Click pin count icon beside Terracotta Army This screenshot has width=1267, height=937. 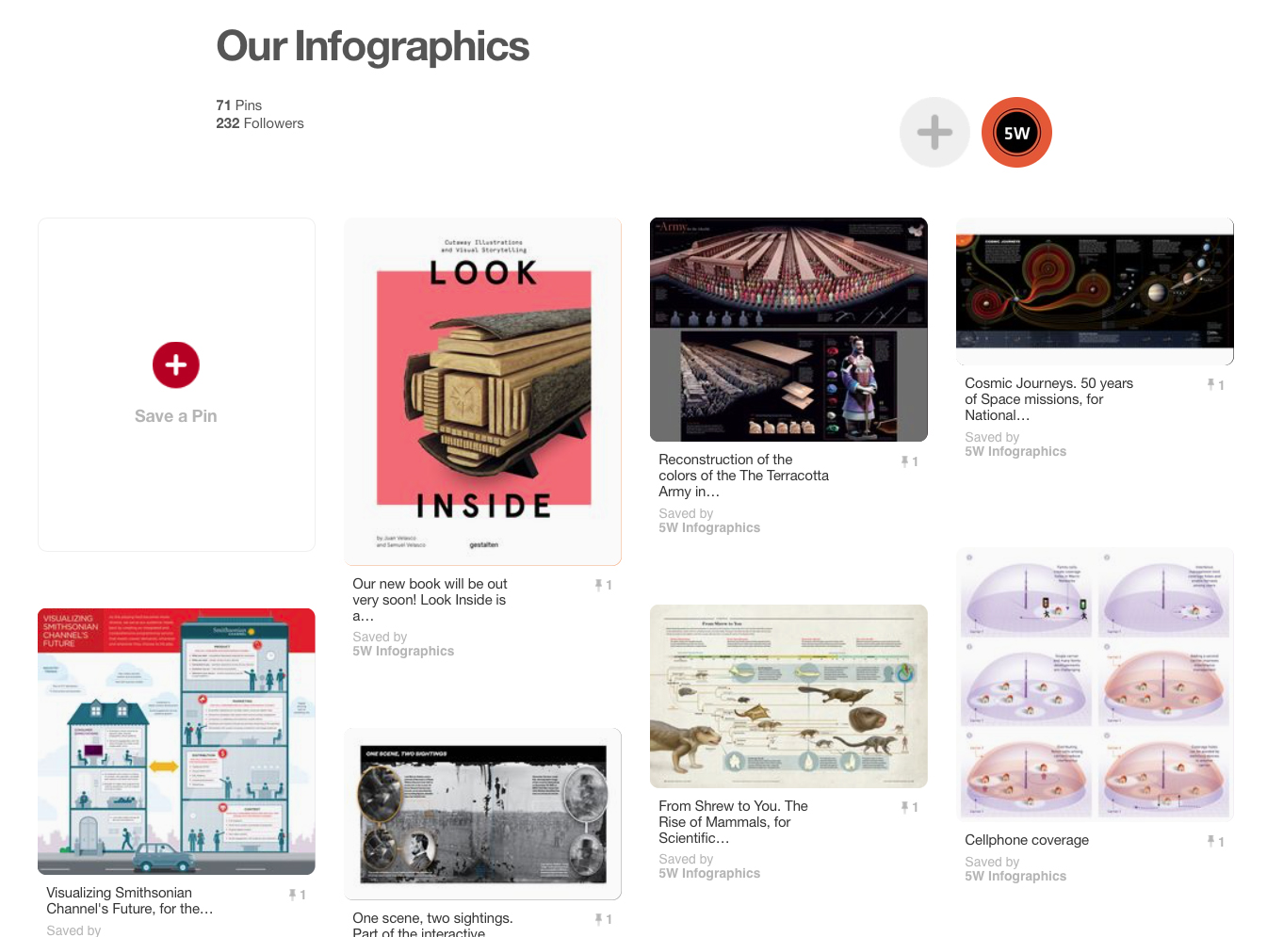click(909, 461)
